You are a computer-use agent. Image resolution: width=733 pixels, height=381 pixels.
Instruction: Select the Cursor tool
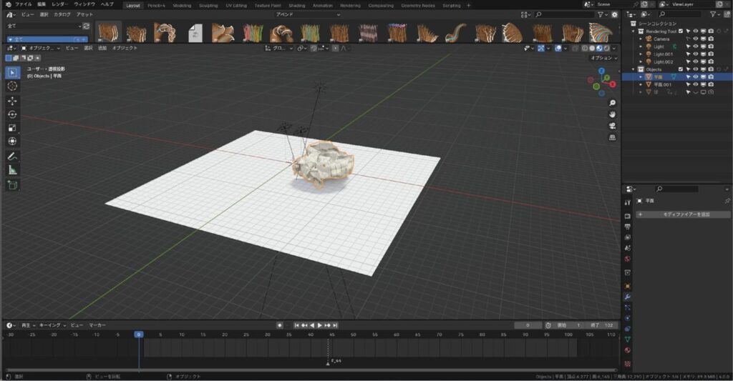[x=13, y=86]
